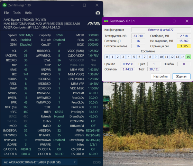Click the Extreme @ anta777 configuration field

point(161,30)
